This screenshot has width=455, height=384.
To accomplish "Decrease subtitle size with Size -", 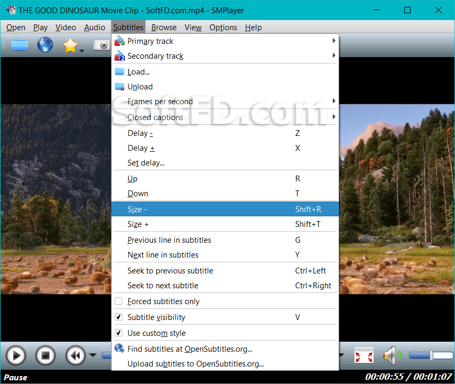I will [225, 209].
